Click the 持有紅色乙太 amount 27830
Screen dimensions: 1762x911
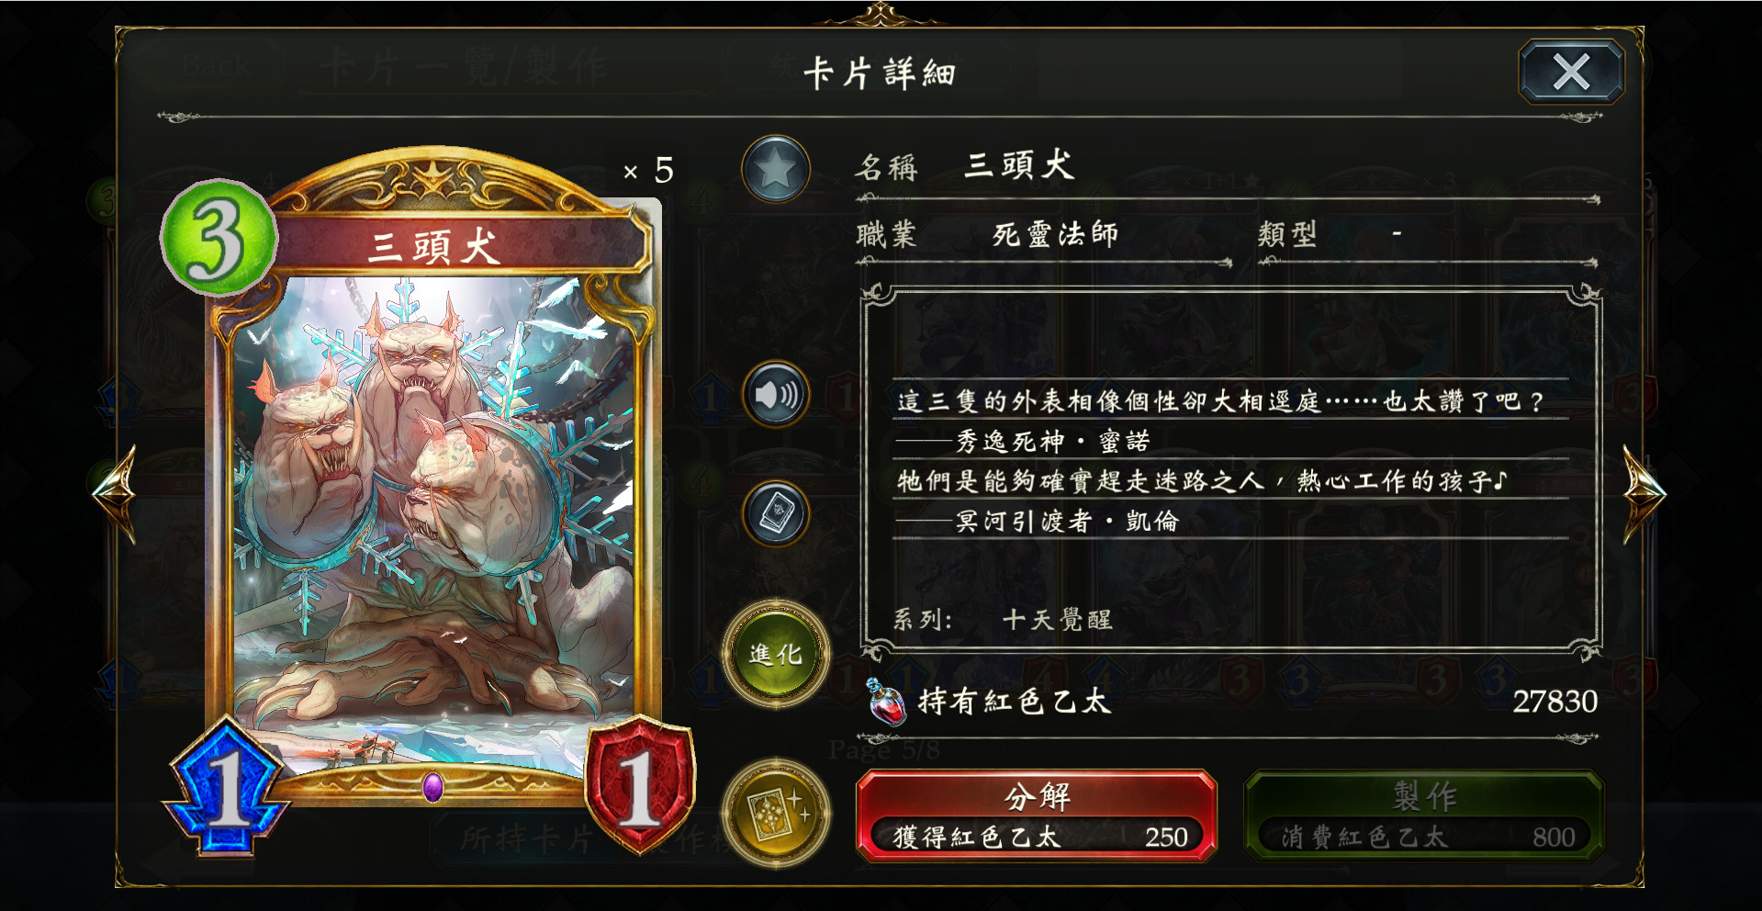coord(1554,702)
